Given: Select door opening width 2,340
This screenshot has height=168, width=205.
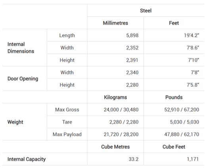Looking at the screenshot, I should [x=132, y=73].
